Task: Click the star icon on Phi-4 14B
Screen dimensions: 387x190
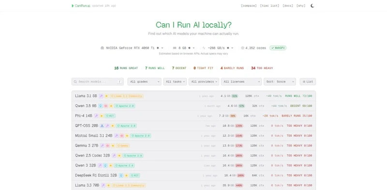Action: 102,116
